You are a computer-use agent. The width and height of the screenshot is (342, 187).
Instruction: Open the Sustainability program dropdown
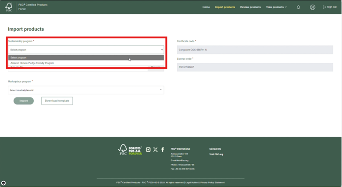tap(86, 50)
